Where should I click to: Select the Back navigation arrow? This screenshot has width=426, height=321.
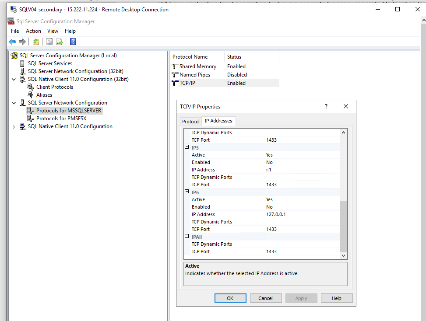[12, 41]
